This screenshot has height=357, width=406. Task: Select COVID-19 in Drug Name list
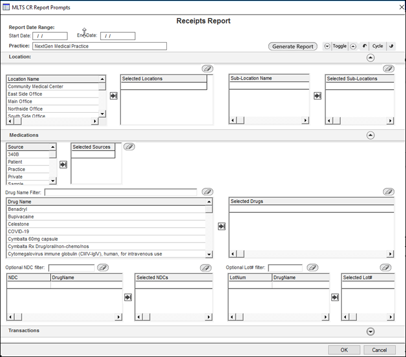[106, 232]
